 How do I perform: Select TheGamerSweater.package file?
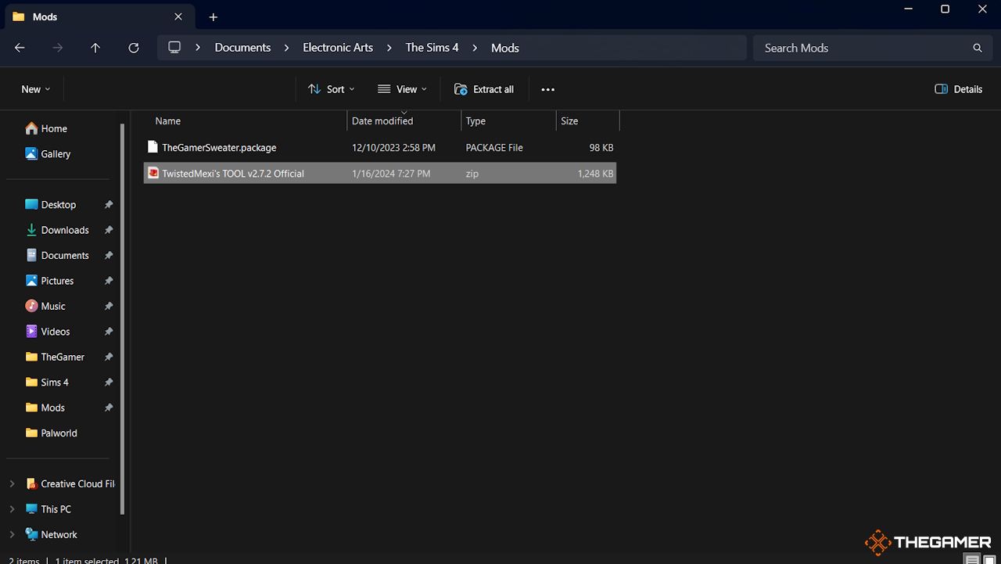[x=219, y=148]
